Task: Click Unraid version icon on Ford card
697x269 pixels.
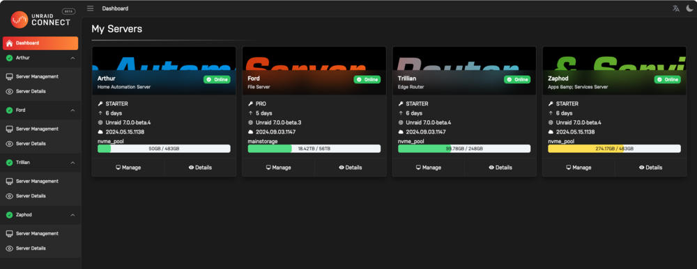Action: (x=250, y=122)
